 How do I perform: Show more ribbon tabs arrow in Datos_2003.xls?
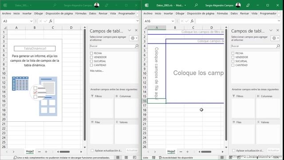pos(279,13)
